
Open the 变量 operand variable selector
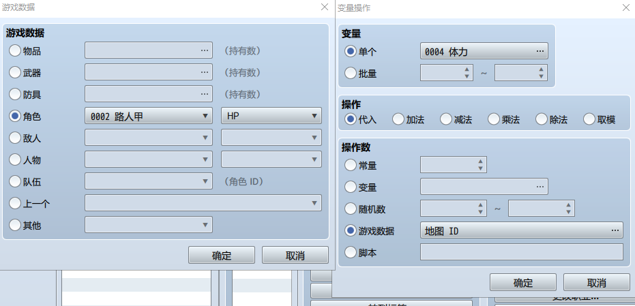(484, 187)
